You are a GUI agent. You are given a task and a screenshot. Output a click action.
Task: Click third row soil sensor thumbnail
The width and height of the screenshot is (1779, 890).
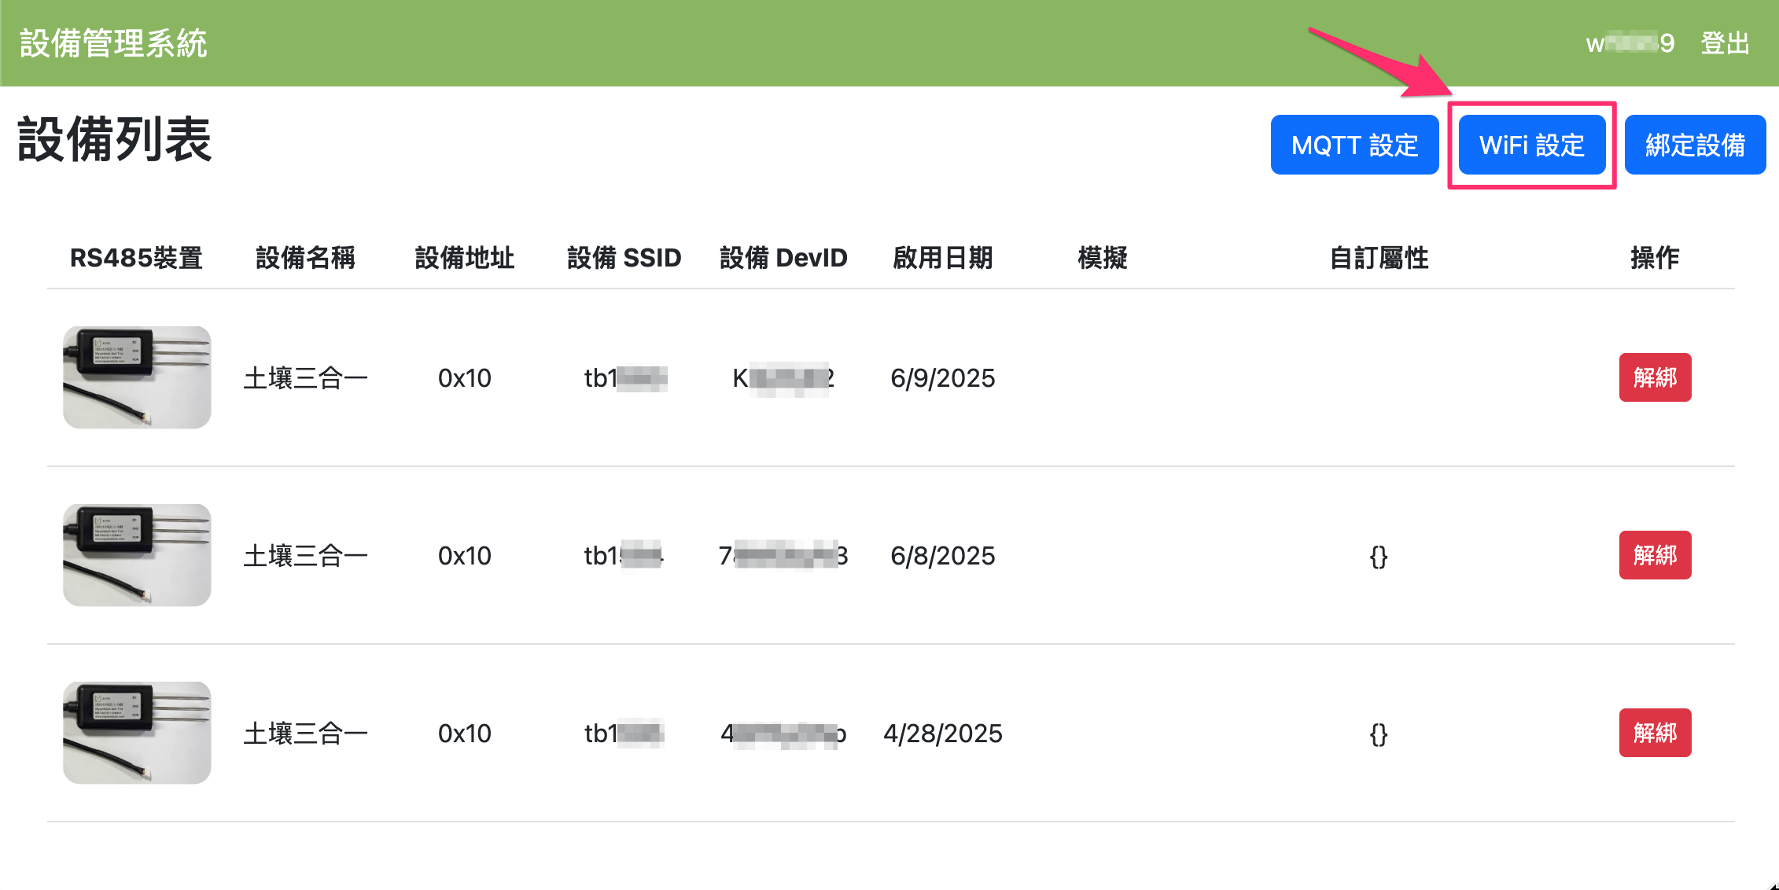pos(137,733)
